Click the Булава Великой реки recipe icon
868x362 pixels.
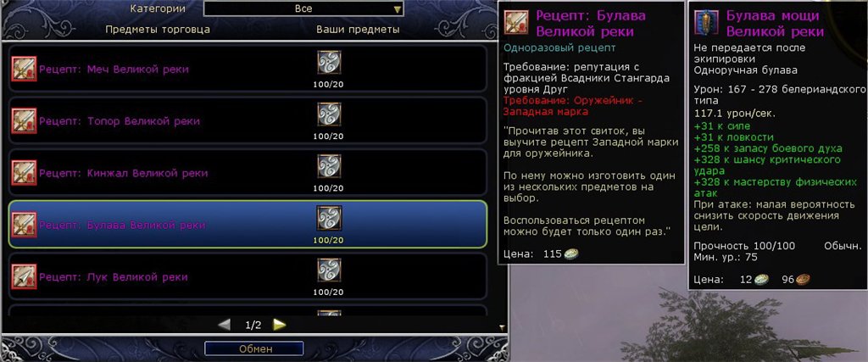tap(24, 225)
